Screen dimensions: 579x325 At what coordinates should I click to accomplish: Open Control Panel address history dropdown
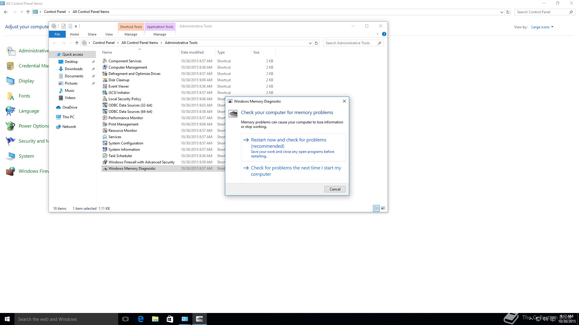click(501, 12)
